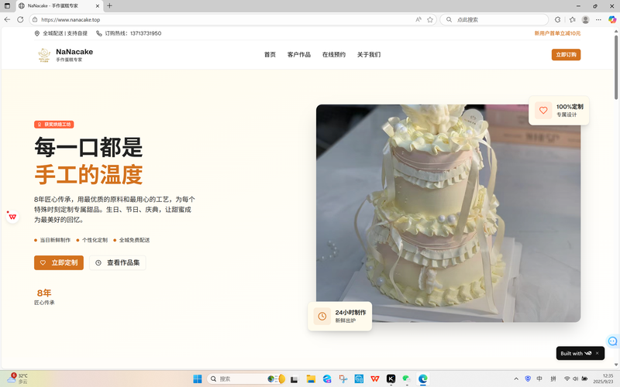Click the browser back arrow
This screenshot has width=620, height=387.
click(x=7, y=19)
